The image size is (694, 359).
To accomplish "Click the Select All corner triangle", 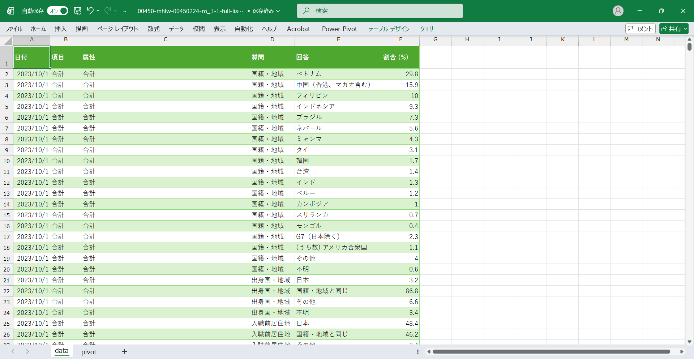I will [8, 41].
